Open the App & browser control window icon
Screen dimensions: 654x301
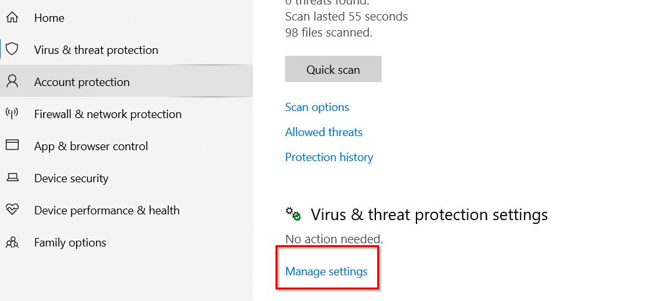pos(12,145)
